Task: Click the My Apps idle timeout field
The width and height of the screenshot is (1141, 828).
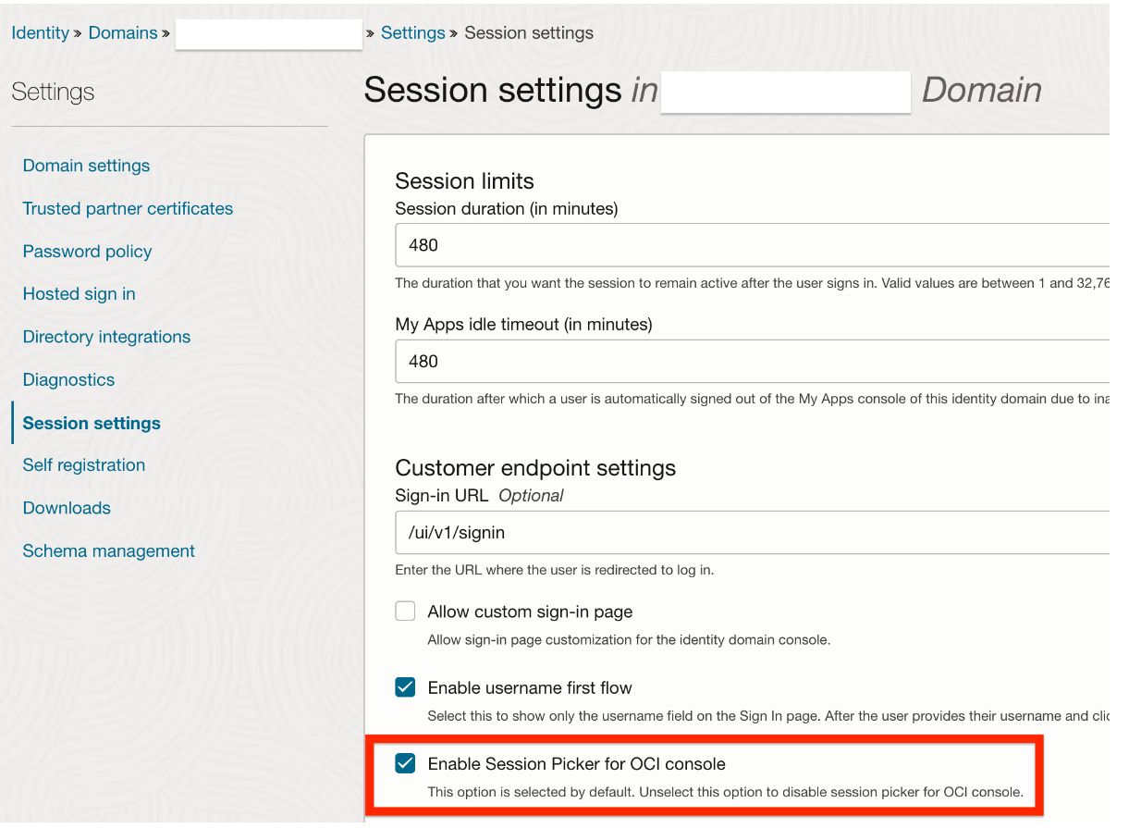Action: point(647,361)
